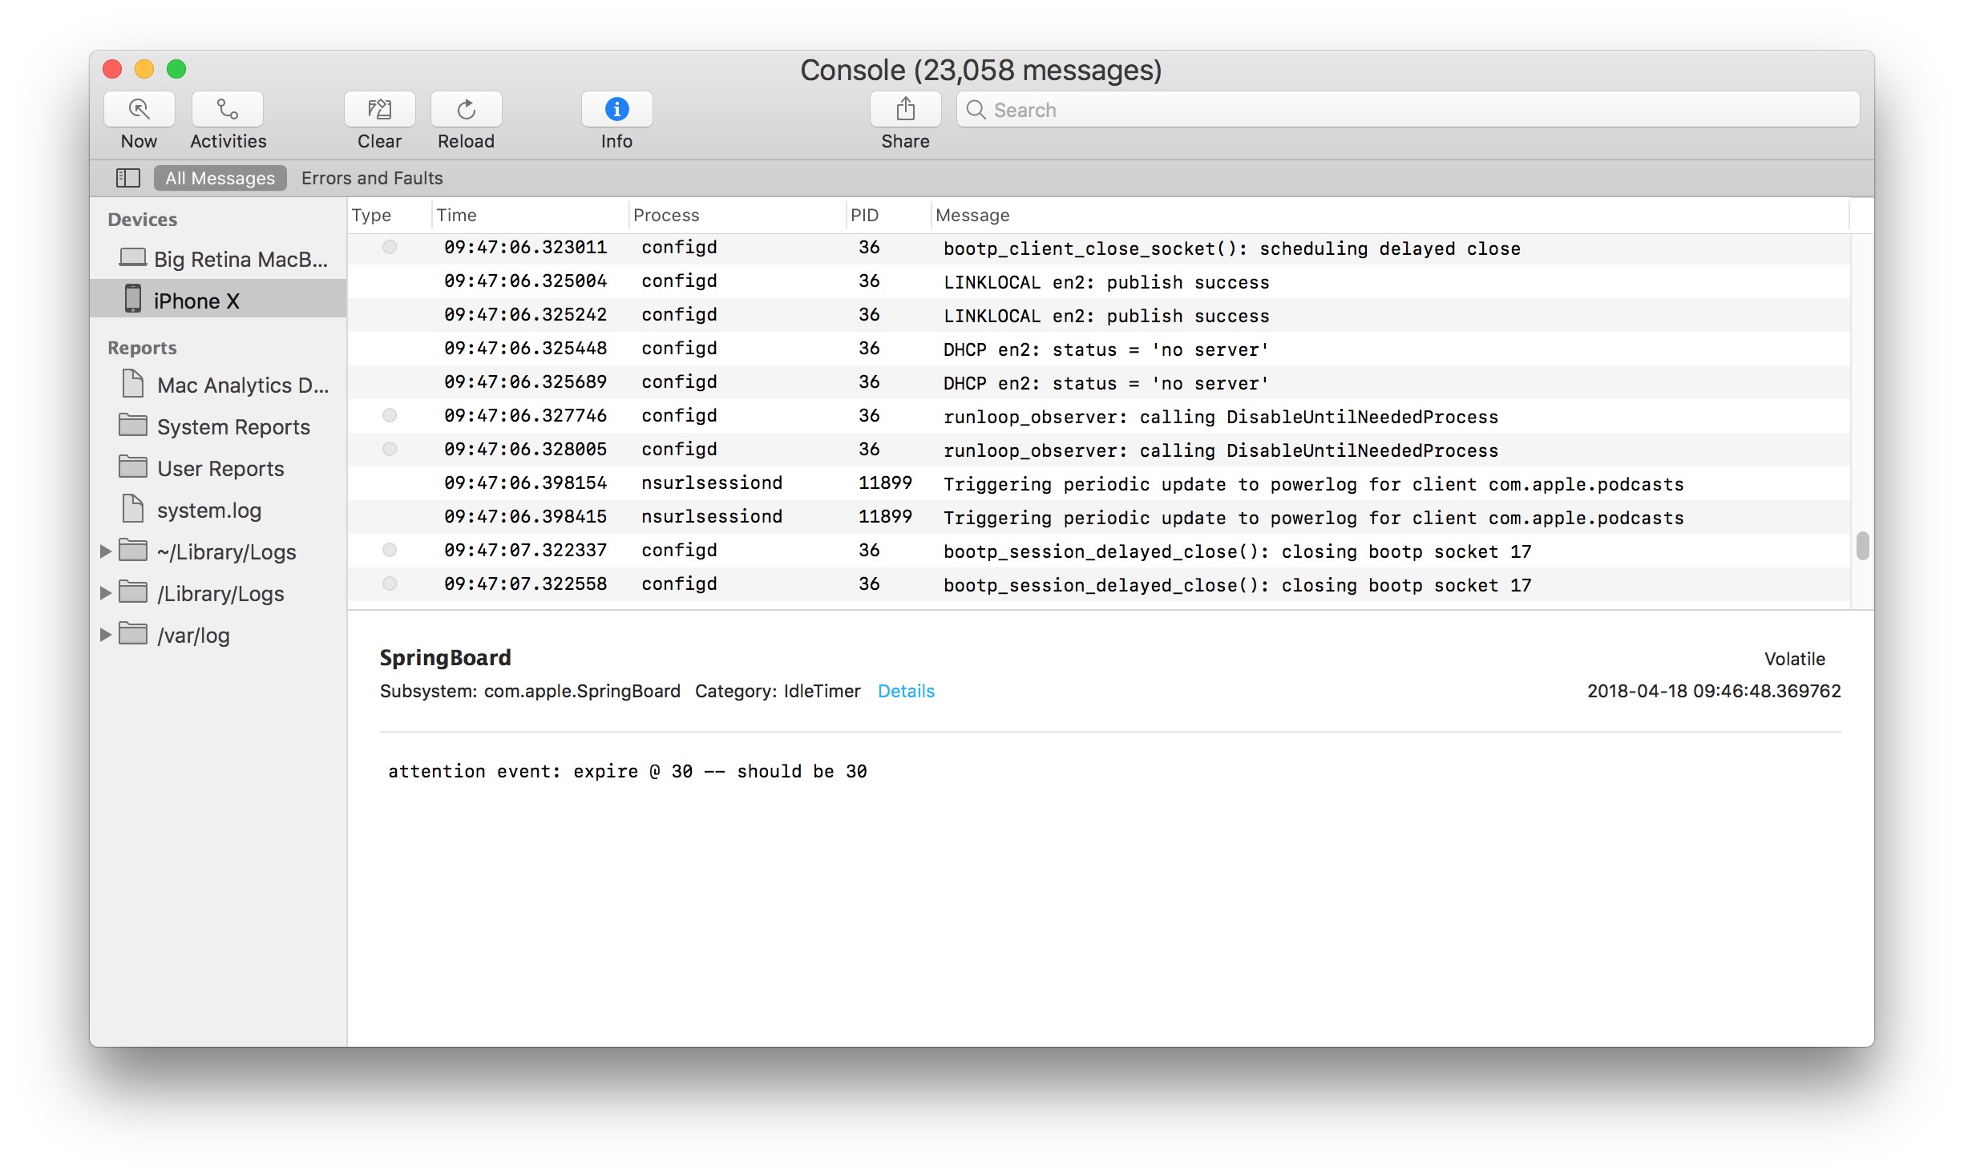Switch to Errors and Faults filter

click(372, 178)
